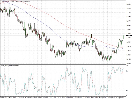Click the 1.47370 price scale label

coord(129,42)
